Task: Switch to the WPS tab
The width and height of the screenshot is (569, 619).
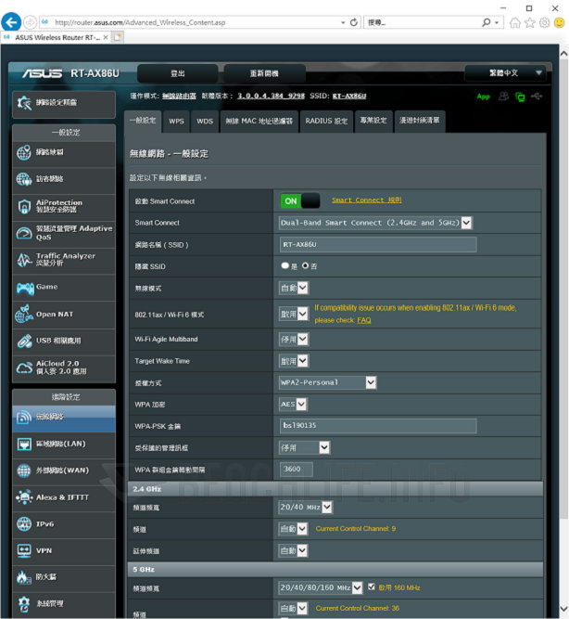Action: point(176,122)
